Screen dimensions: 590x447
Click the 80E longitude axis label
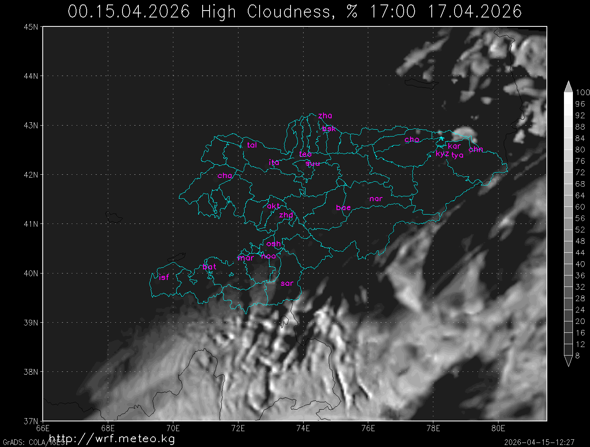pos(498,428)
